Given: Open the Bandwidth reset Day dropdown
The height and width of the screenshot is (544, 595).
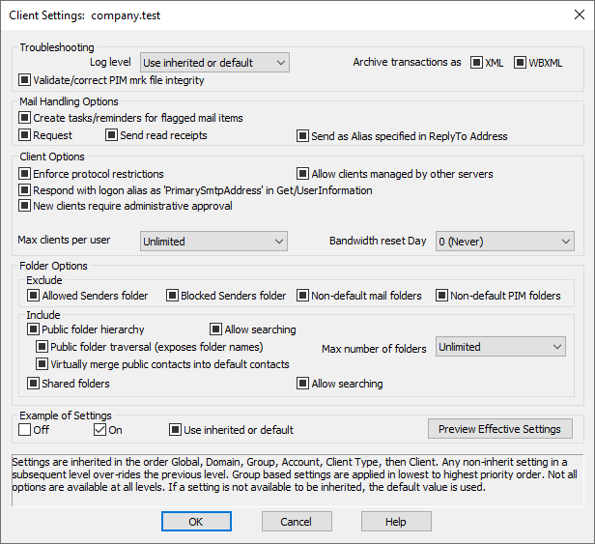Looking at the screenshot, I should click(x=505, y=242).
